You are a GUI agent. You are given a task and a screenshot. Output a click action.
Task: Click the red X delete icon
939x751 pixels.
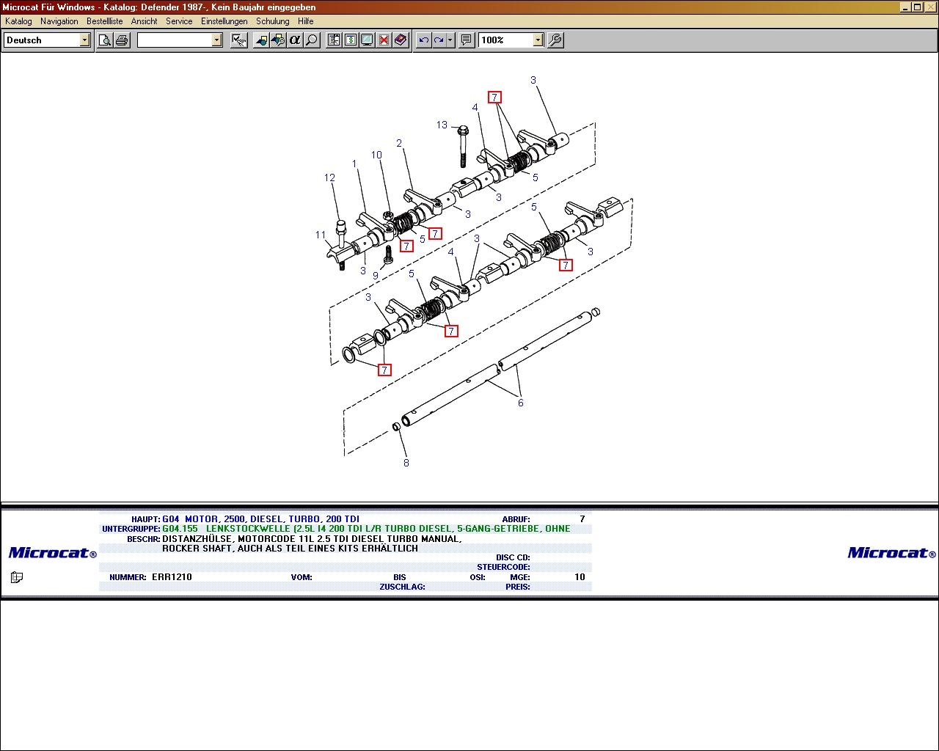[x=384, y=40]
